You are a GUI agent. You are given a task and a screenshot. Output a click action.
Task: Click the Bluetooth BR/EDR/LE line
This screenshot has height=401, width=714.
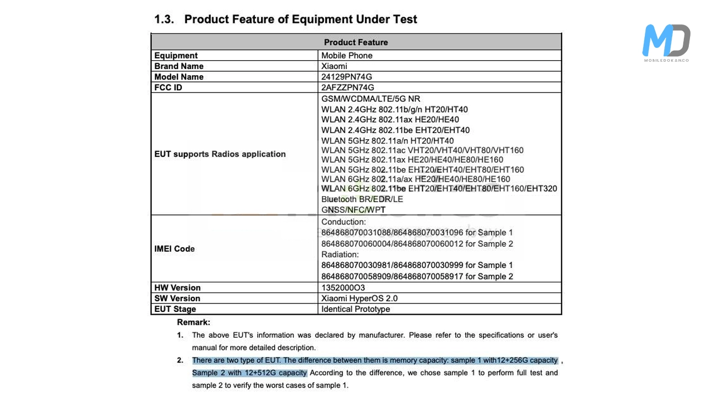point(362,199)
